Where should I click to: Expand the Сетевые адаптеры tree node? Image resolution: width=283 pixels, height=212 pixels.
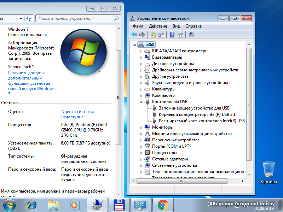click(x=141, y=159)
